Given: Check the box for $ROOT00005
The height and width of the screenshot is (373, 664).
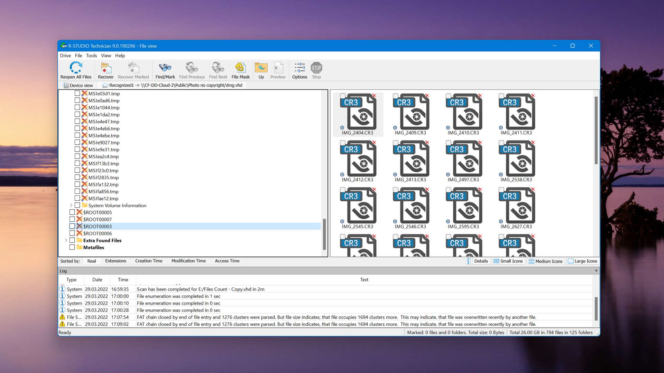Looking at the screenshot, I should tap(72, 212).
